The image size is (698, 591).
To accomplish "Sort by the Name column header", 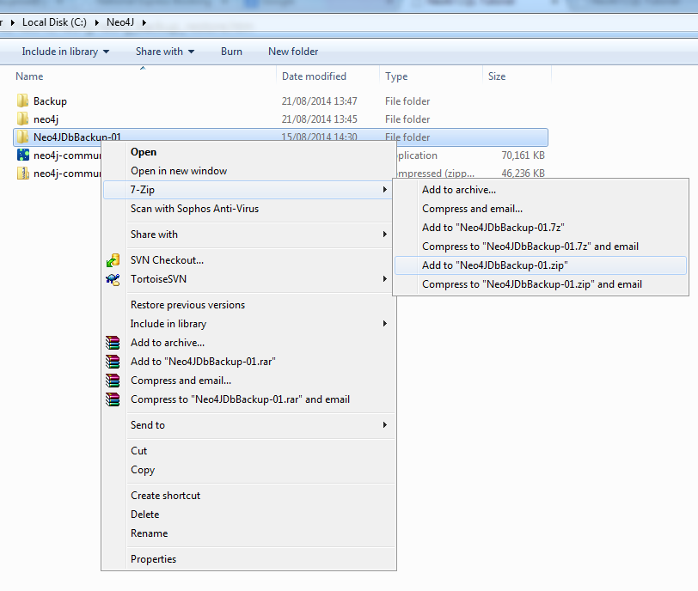I will tap(29, 76).
